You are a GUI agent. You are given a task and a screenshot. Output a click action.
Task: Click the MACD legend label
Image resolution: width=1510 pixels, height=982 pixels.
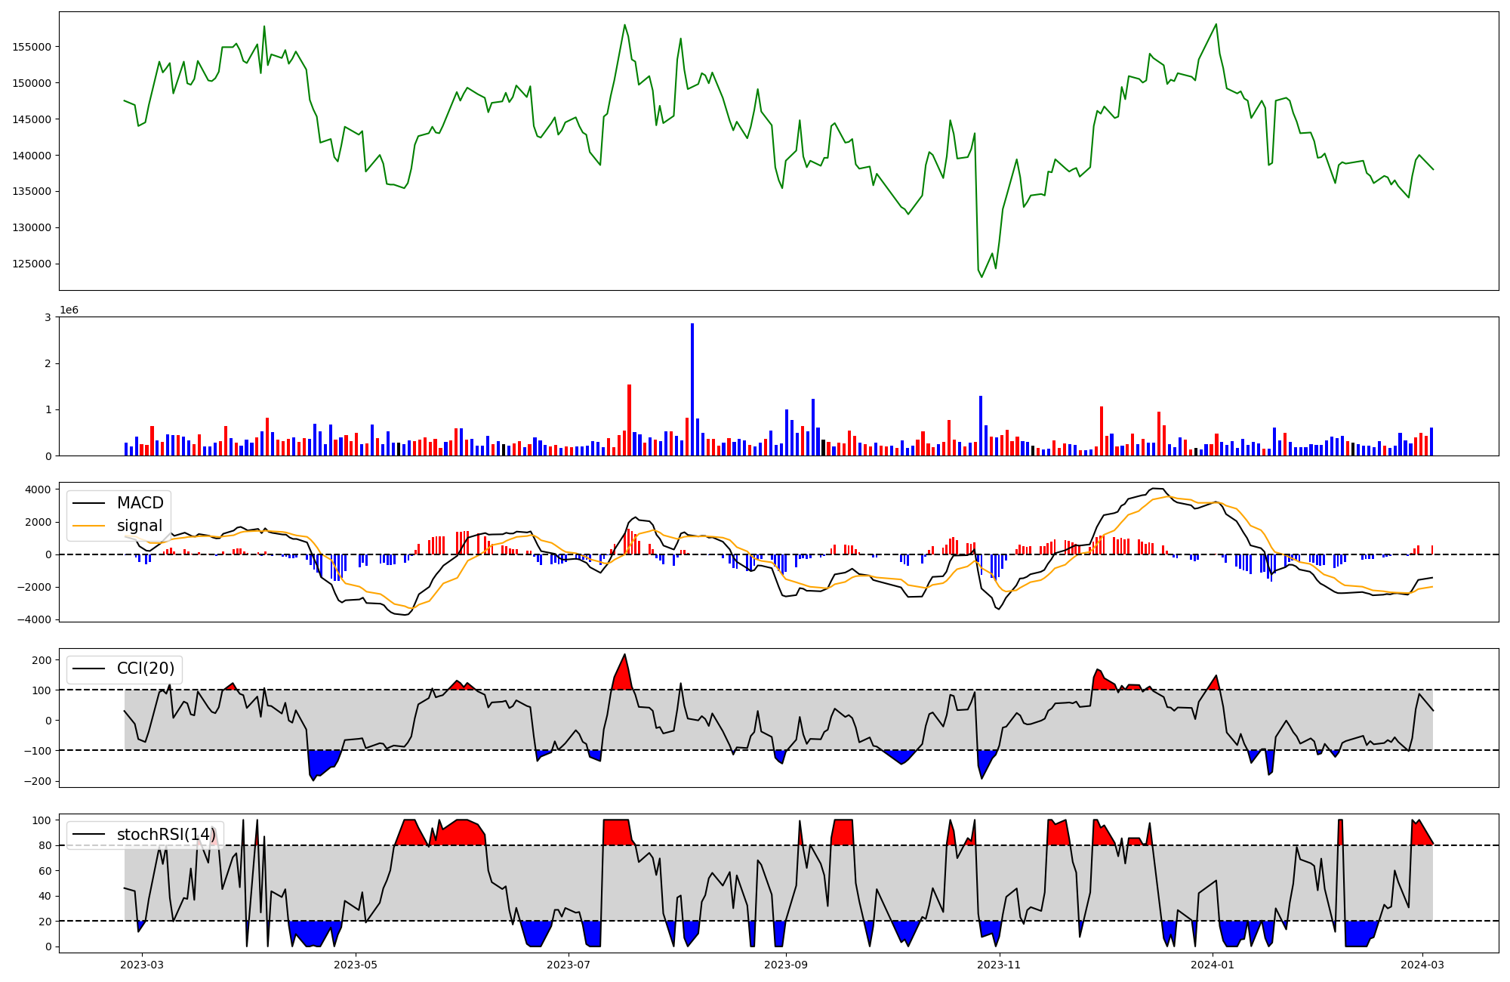pos(140,503)
